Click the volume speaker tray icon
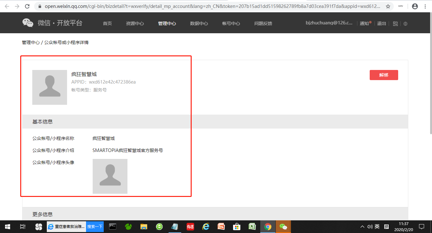The width and height of the screenshot is (432, 233). coord(370,227)
